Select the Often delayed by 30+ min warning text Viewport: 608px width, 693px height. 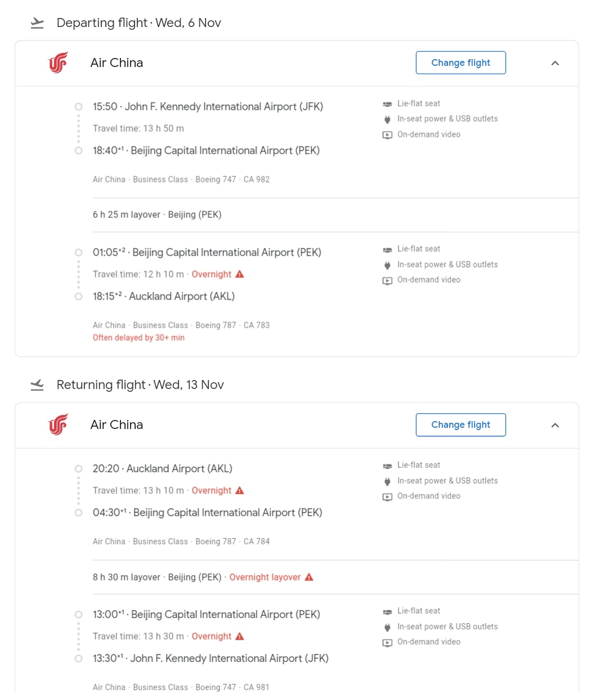tap(138, 337)
